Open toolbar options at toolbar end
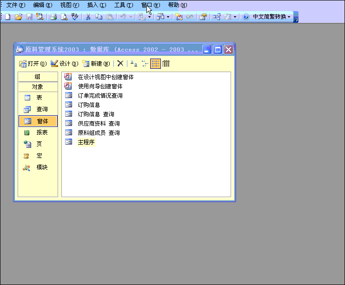Image resolution: width=345 pixels, height=285 pixels. 296,17
